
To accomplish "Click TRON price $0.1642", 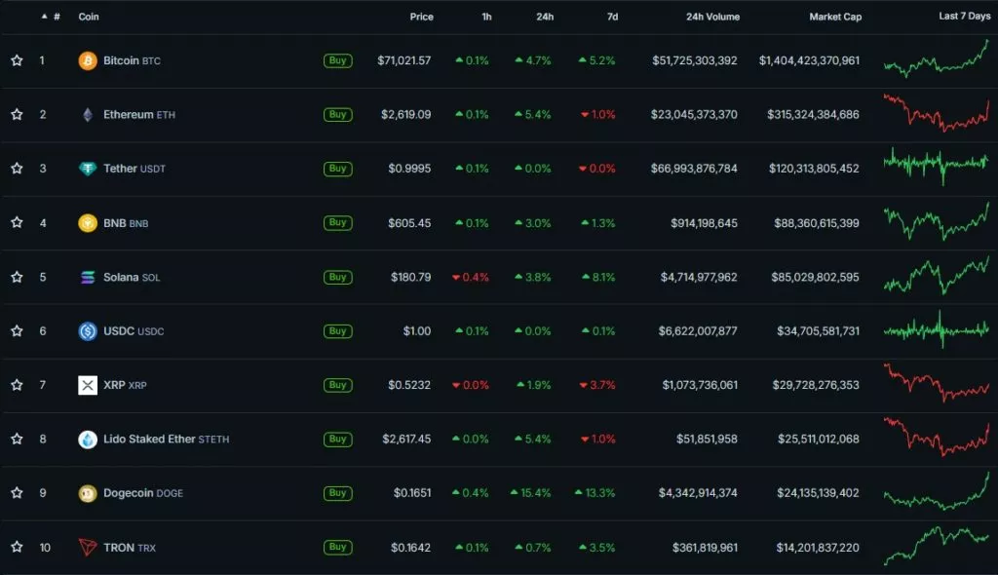I will coord(410,547).
